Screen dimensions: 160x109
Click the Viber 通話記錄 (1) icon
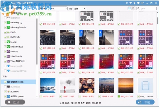point(8,61)
